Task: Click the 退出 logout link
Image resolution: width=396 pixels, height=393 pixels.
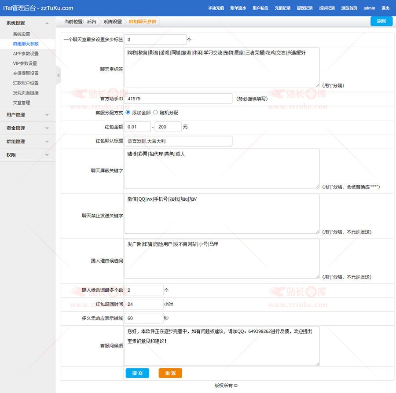Action: pos(385,8)
